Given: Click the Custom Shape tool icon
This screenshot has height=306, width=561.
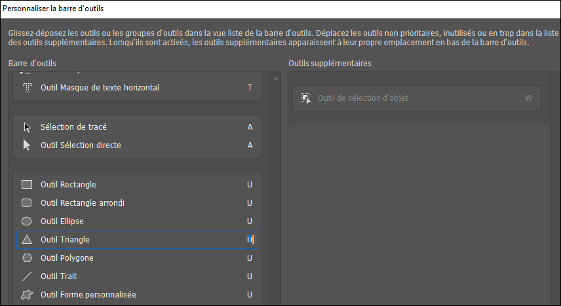Looking at the screenshot, I should 27,295.
